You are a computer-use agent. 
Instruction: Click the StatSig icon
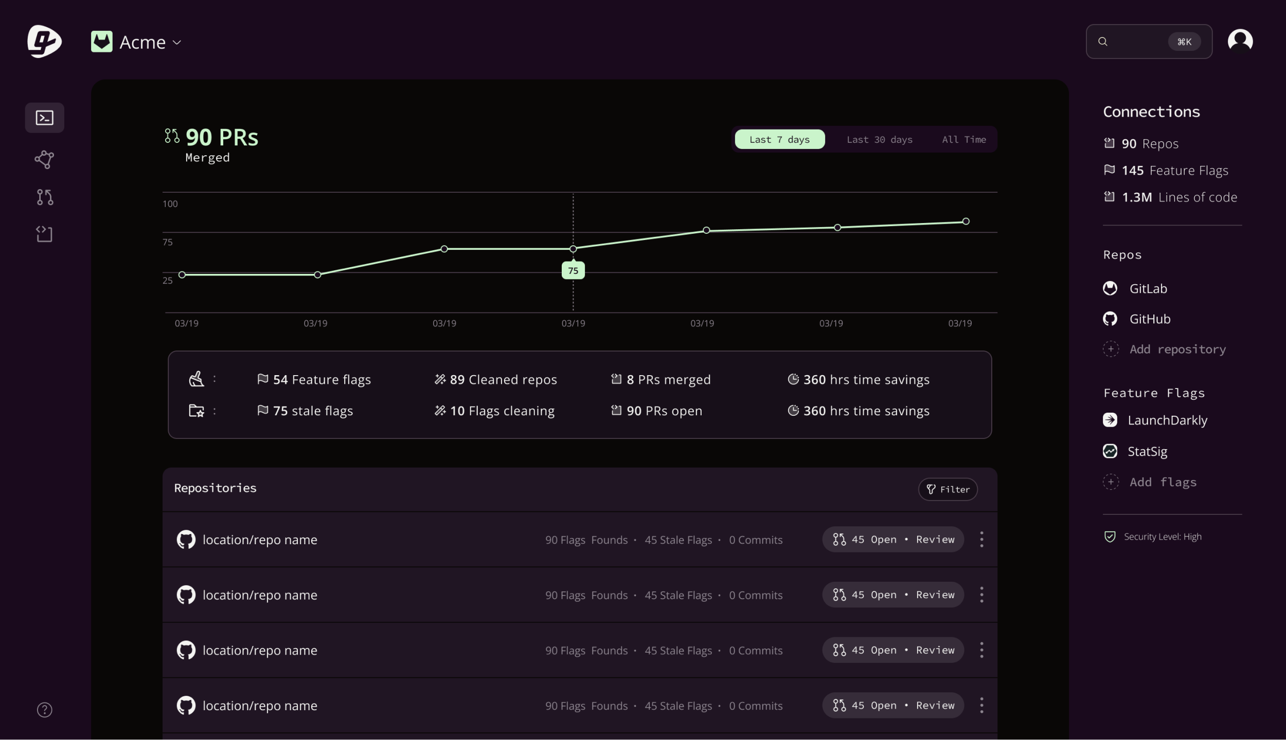click(1110, 451)
